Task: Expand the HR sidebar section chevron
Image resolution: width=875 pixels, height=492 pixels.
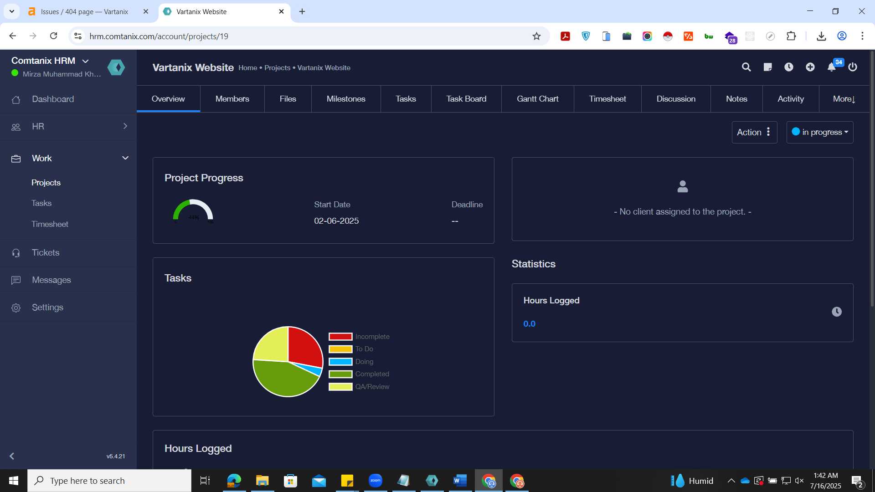Action: tap(125, 126)
